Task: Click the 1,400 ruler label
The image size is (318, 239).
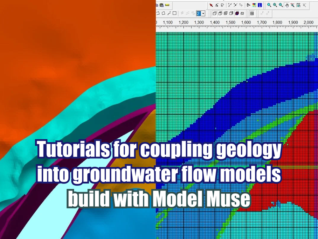Action: point(215,22)
